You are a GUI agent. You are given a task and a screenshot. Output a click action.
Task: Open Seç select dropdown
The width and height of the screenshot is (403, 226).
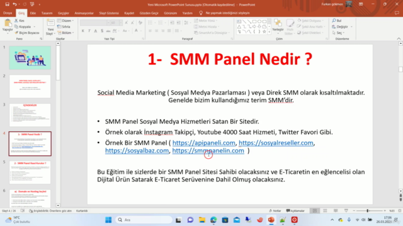pyautogui.click(x=339, y=33)
